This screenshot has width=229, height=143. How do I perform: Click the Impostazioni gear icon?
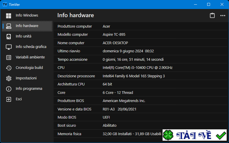[x=9, y=78]
